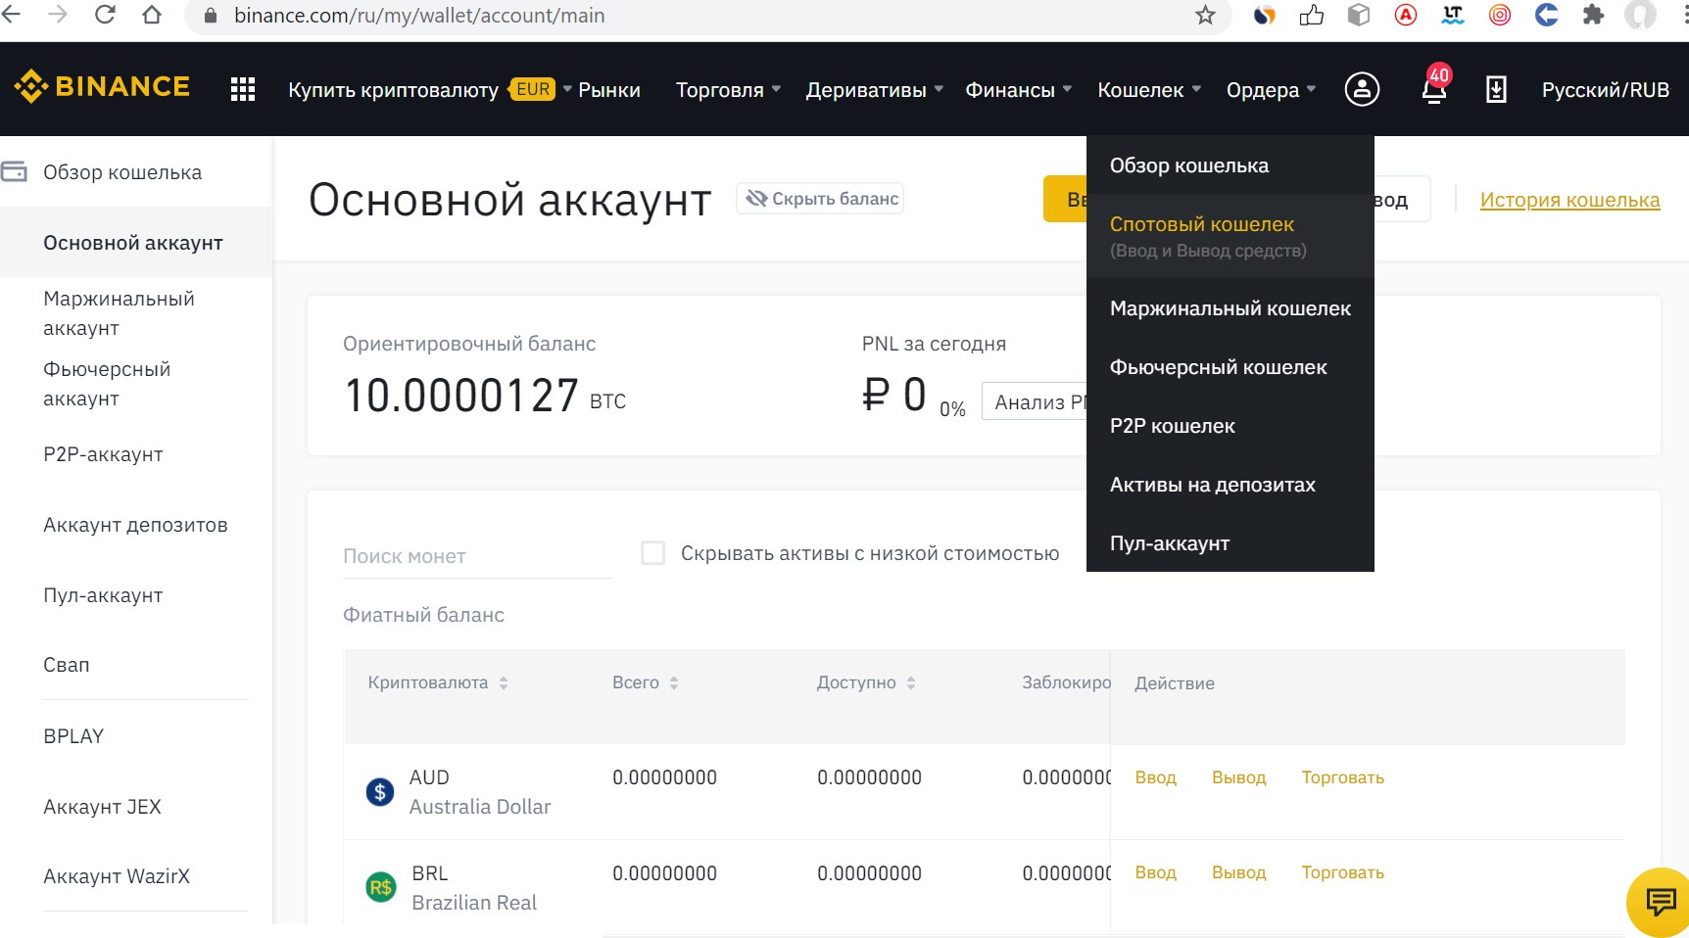This screenshot has height=938, width=1689.
Task: Click Ввод for AUD row
Action: point(1155,777)
